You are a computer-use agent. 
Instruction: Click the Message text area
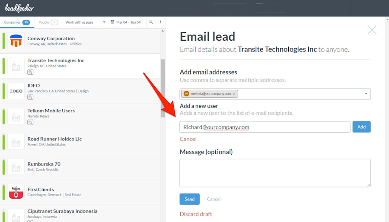click(x=275, y=173)
